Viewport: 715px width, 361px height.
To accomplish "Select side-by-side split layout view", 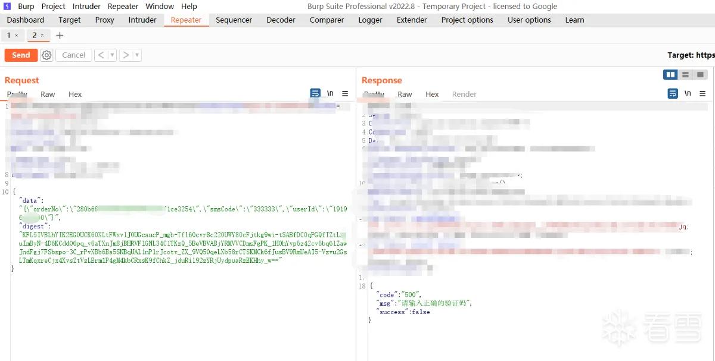I will tap(671, 75).
